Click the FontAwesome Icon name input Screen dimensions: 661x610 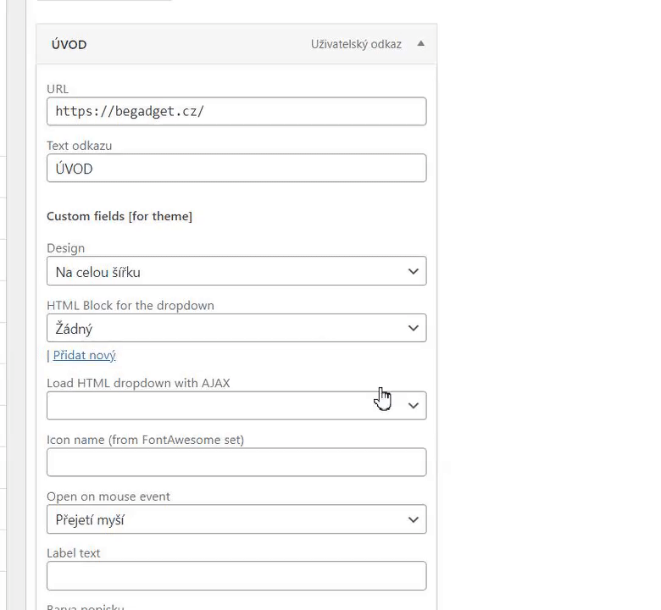tap(236, 463)
